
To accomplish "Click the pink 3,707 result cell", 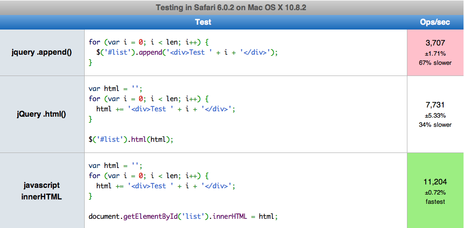I will click(435, 52).
